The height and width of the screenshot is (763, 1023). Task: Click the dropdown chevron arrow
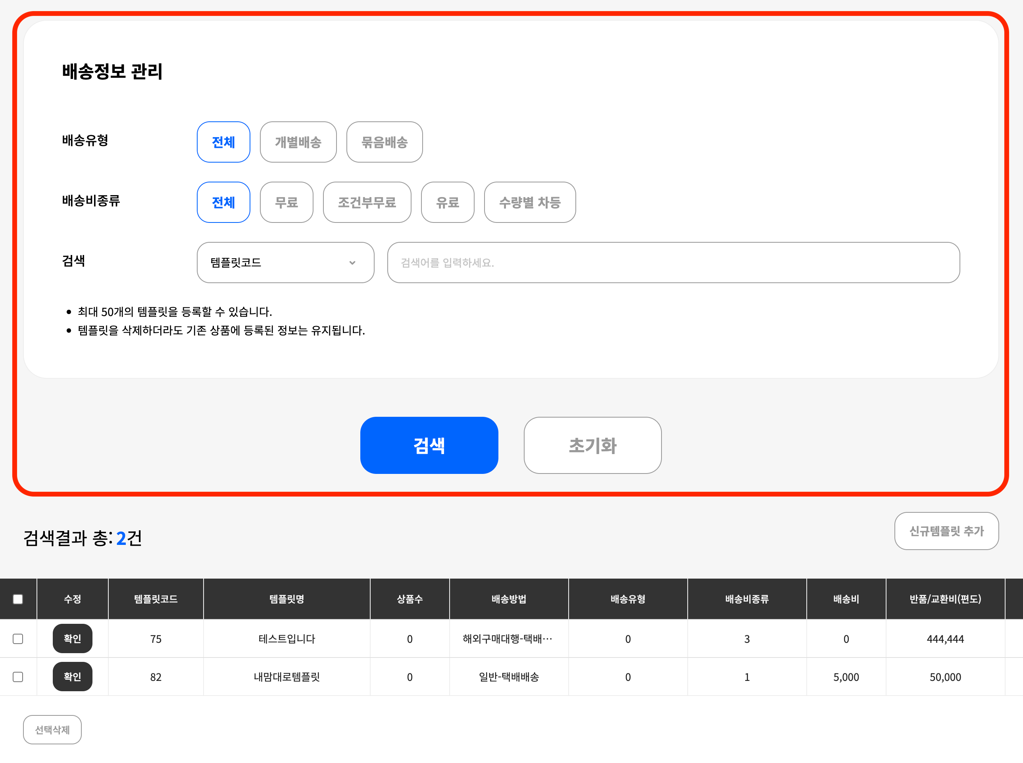coord(352,263)
